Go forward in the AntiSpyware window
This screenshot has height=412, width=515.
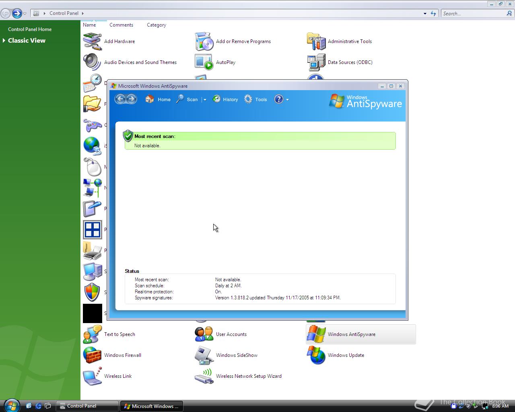(132, 99)
